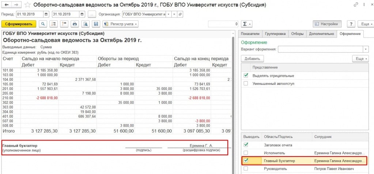The image size is (374, 174).
Task: Open 'Регистр учета' dropdown menu
Action: [x=121, y=24]
